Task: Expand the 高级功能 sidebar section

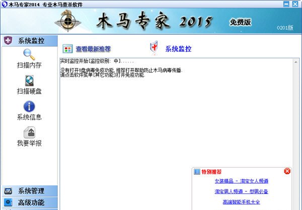Action: point(30,202)
